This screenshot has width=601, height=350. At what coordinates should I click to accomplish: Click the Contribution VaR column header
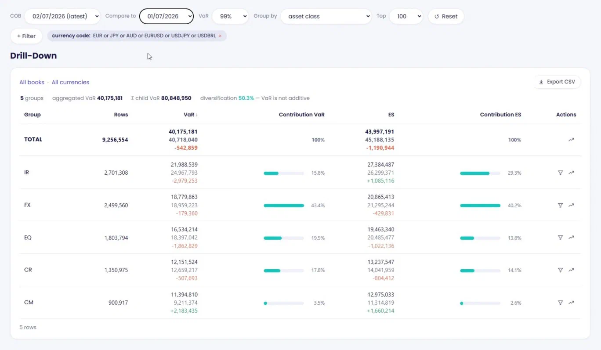(301, 115)
